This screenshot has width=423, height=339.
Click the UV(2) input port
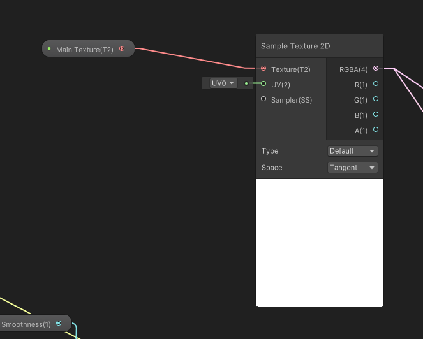point(263,83)
